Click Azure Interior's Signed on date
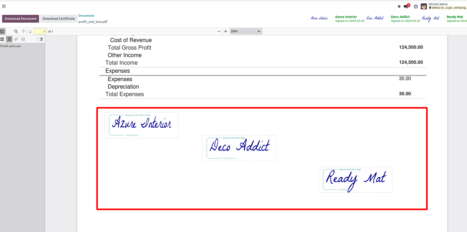Screen dimensions: 467x232 (x=350, y=21)
